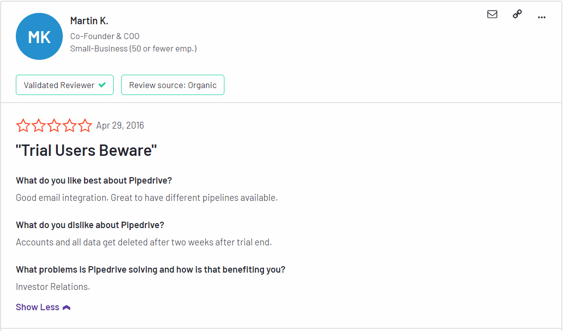
Task: Click the Small-Business company size text
Action: click(x=133, y=48)
